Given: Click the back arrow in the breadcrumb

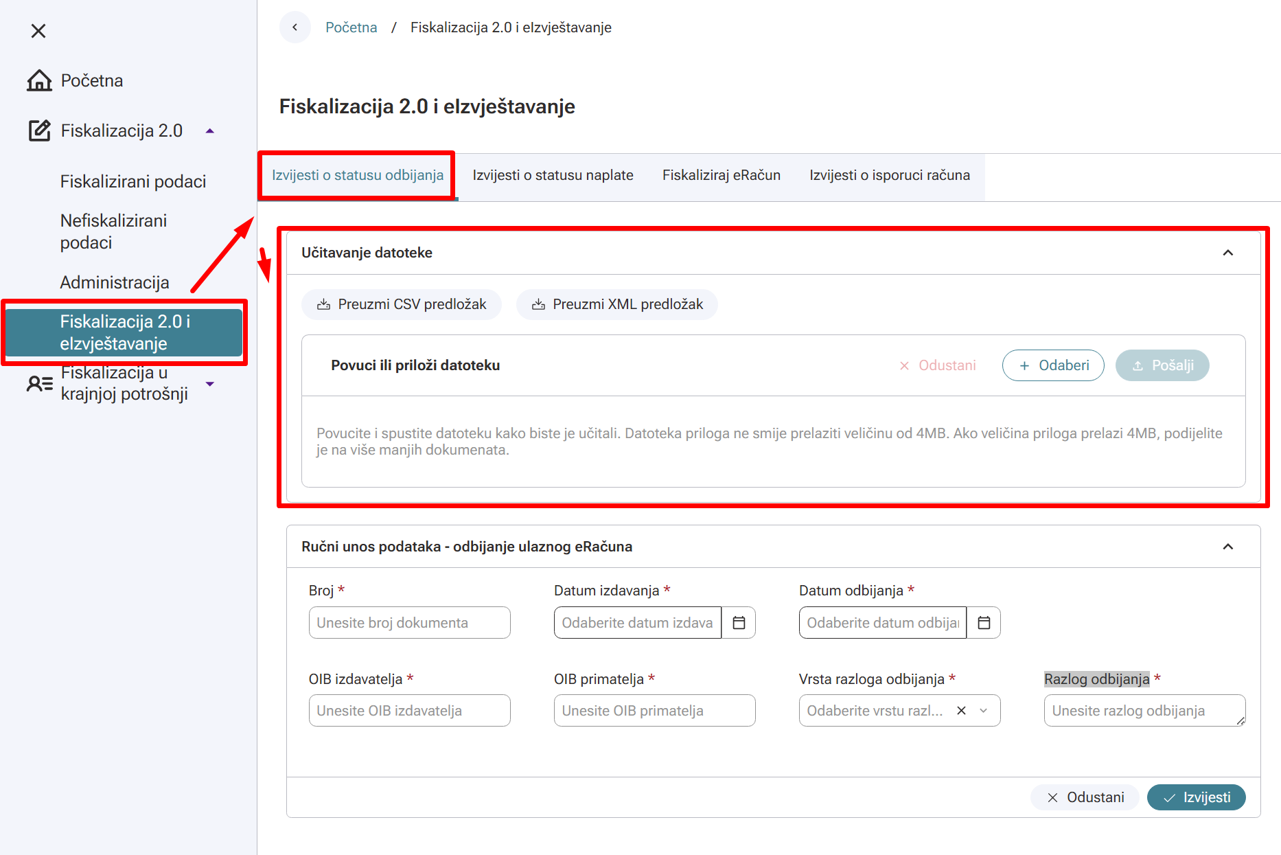Looking at the screenshot, I should (x=295, y=27).
